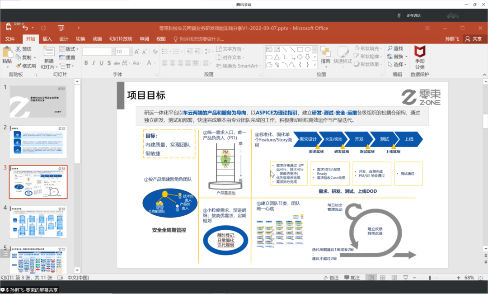Select slide 2 thumbnail
488x294 pixels.
(38, 142)
